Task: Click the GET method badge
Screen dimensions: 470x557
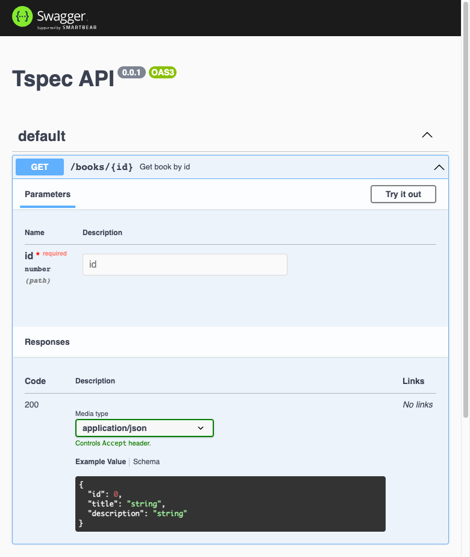Action: (39, 167)
